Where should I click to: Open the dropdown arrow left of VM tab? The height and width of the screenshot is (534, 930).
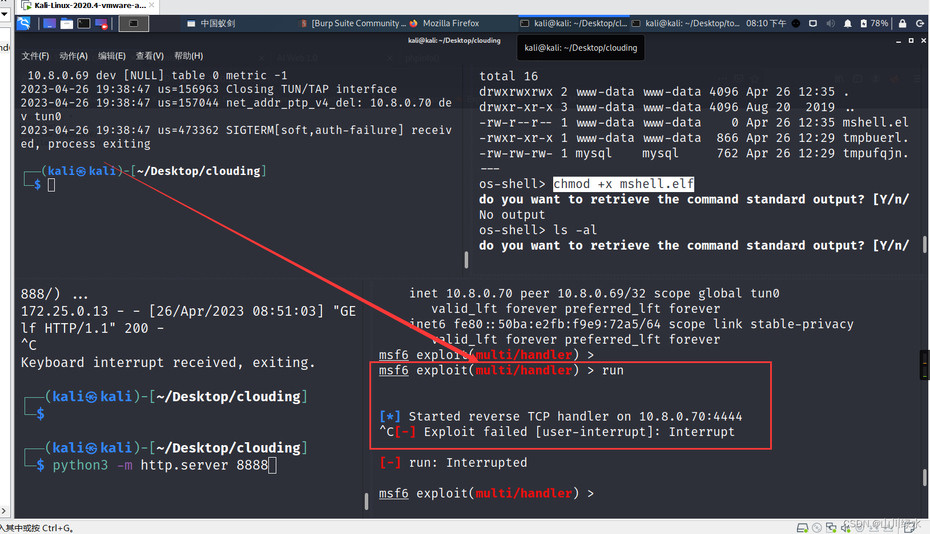pyautogui.click(x=4, y=13)
